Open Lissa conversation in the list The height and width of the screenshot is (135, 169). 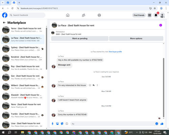(x=23, y=125)
